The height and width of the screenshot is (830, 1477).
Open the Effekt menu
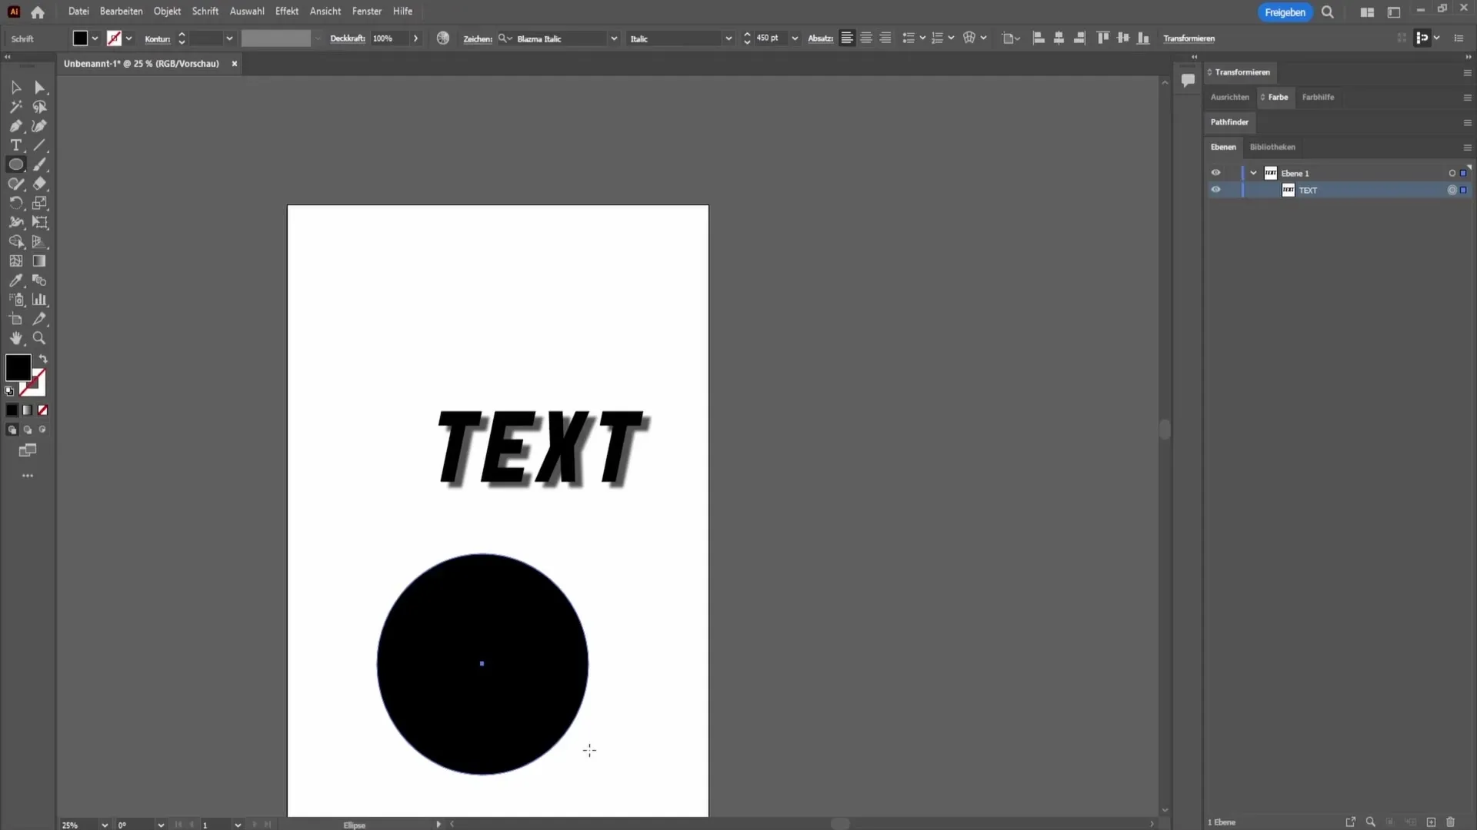click(287, 12)
